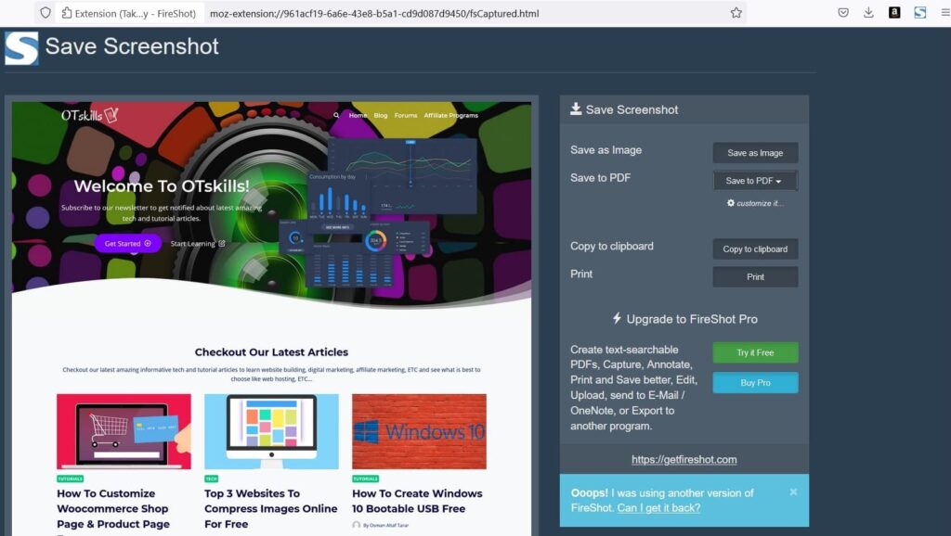This screenshot has width=951, height=536.
Task: Click the shopping cart article thumbnail
Action: point(124,431)
